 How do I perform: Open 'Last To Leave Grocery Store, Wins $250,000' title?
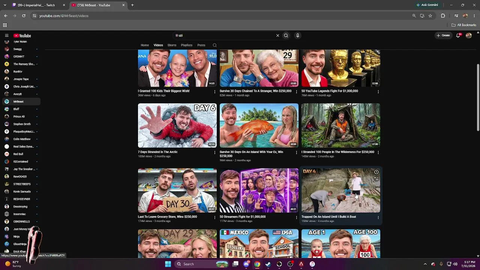pos(167,217)
